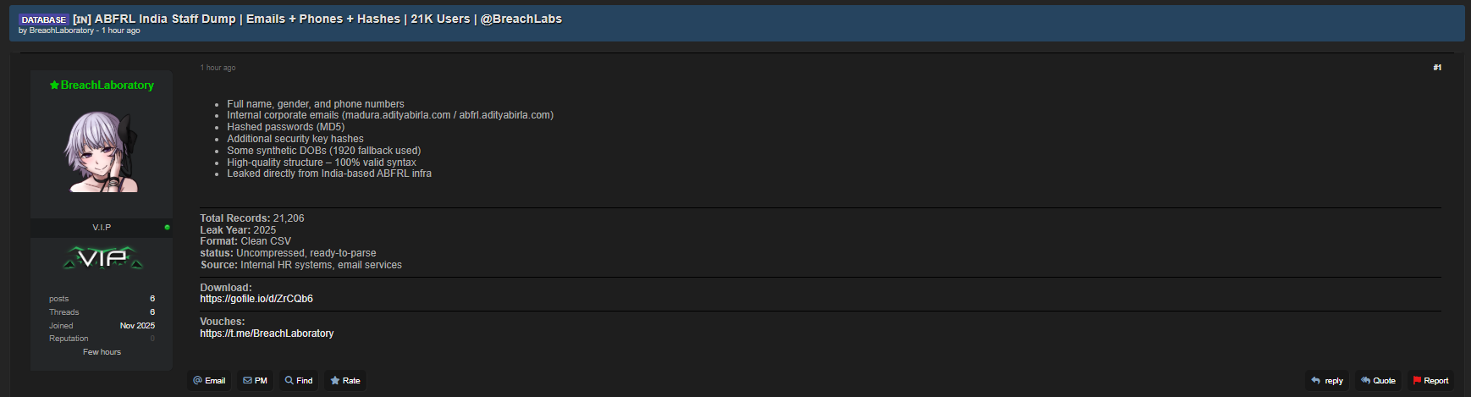This screenshot has width=1471, height=397.
Task: Rate the post using the star button
Action: 345,381
